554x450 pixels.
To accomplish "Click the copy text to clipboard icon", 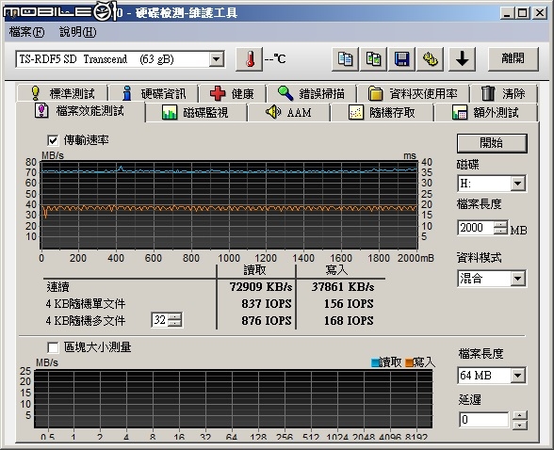I will [345, 59].
